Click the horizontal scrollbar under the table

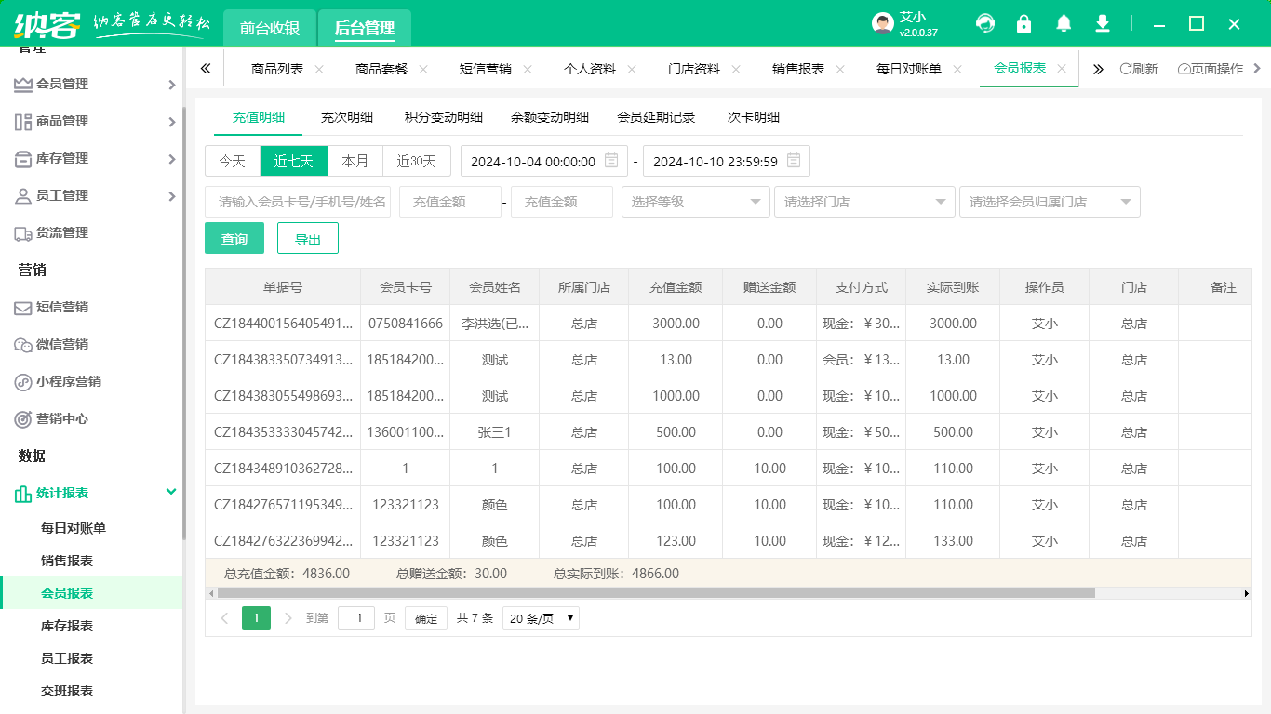(656, 593)
